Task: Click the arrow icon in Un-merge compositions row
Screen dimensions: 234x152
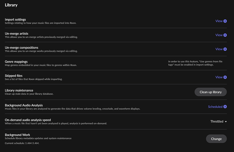Action: click(225, 49)
